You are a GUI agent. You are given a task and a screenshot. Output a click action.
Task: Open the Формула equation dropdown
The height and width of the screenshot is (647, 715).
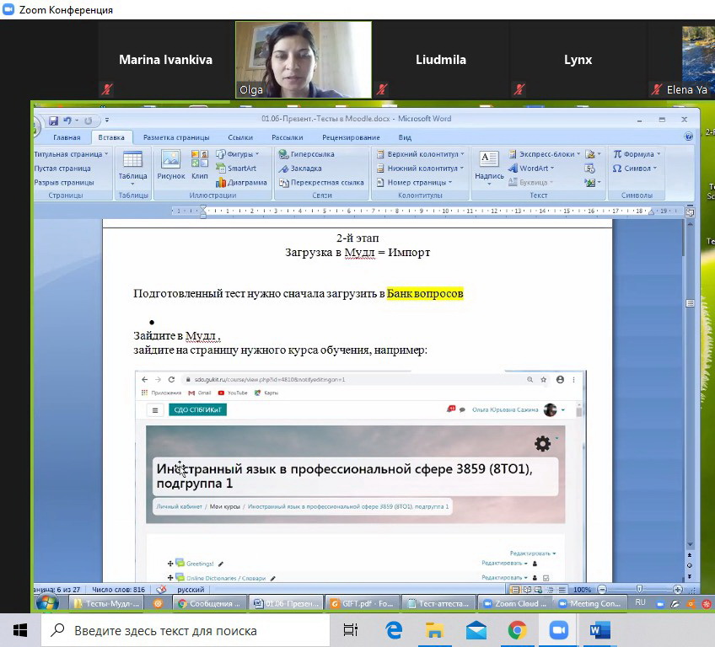coord(637,154)
